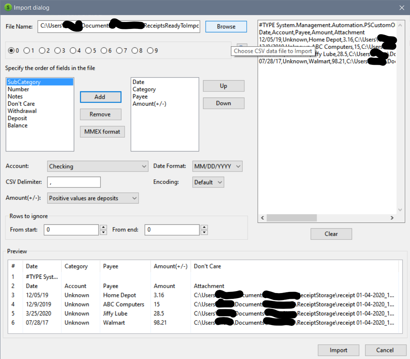
Task: Click the Browse button
Action: pos(226,27)
